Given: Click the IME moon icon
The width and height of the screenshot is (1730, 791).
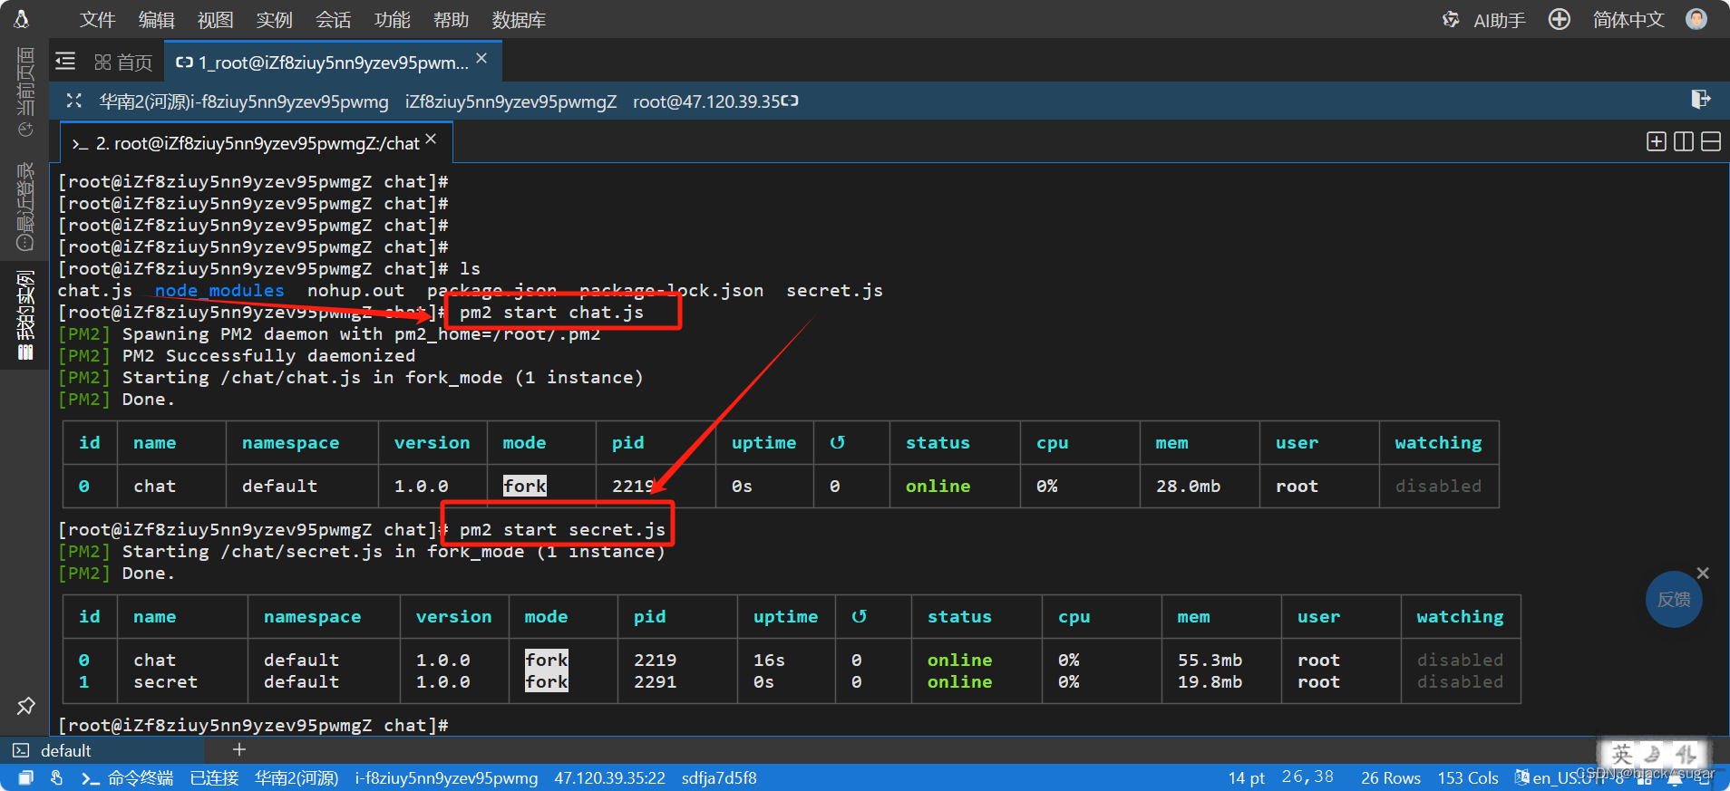Looking at the screenshot, I should point(1653,754).
